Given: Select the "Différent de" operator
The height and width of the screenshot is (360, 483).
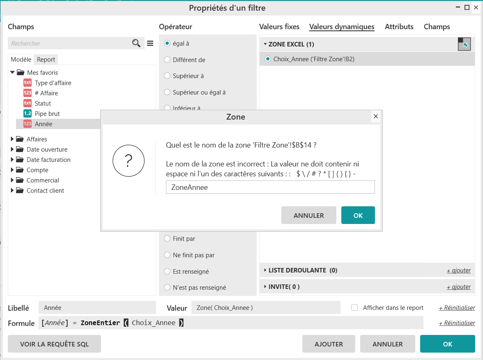Looking at the screenshot, I should pos(167,60).
